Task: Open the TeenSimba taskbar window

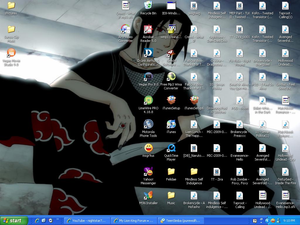Action: pyautogui.click(x=181, y=221)
